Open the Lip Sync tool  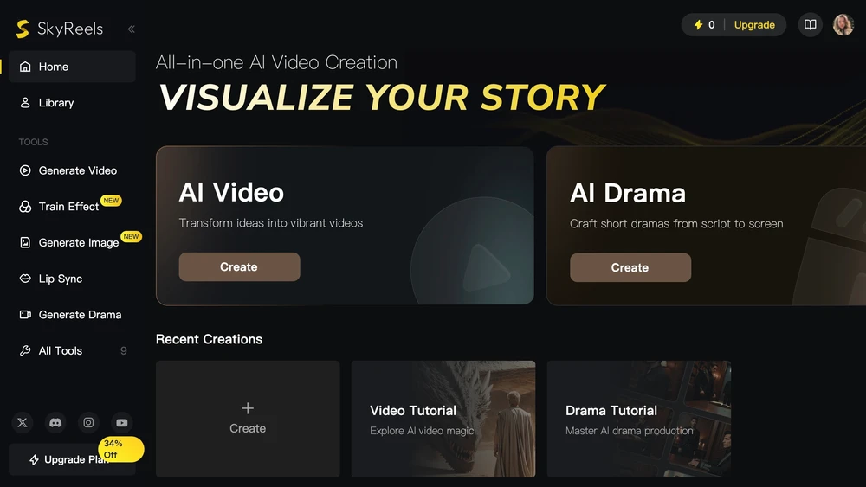tap(72, 279)
